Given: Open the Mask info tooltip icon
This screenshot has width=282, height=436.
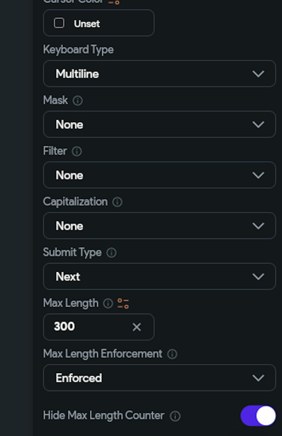Looking at the screenshot, I should [x=78, y=101].
